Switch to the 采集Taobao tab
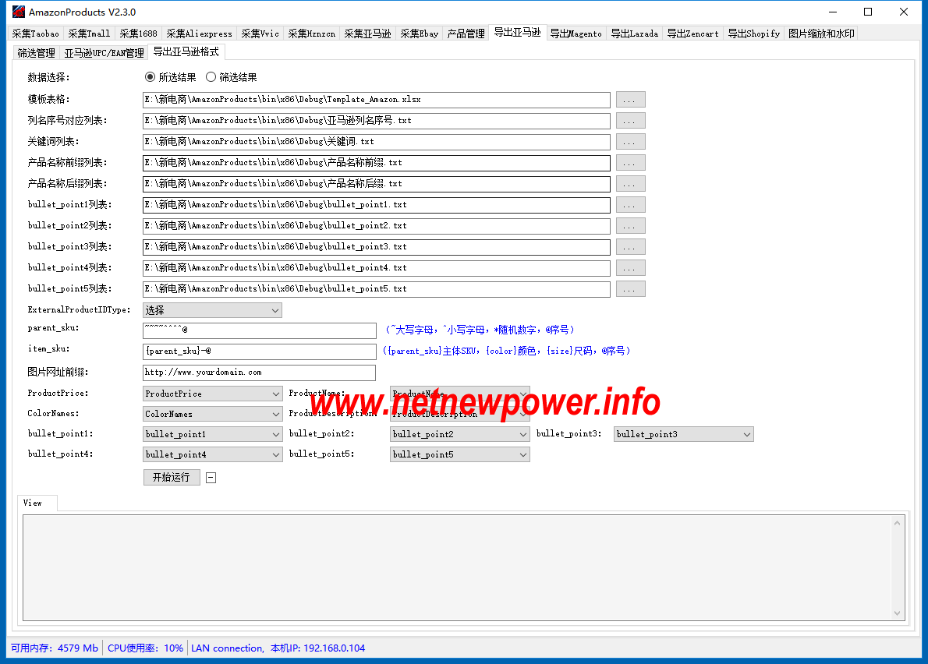928x664 pixels. pos(36,34)
